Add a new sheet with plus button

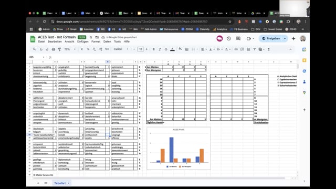point(38,183)
